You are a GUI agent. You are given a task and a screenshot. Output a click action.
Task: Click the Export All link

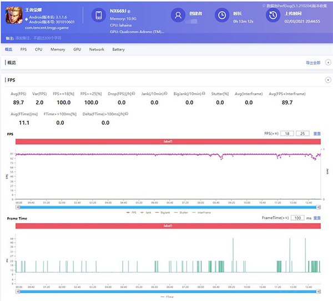(313, 63)
